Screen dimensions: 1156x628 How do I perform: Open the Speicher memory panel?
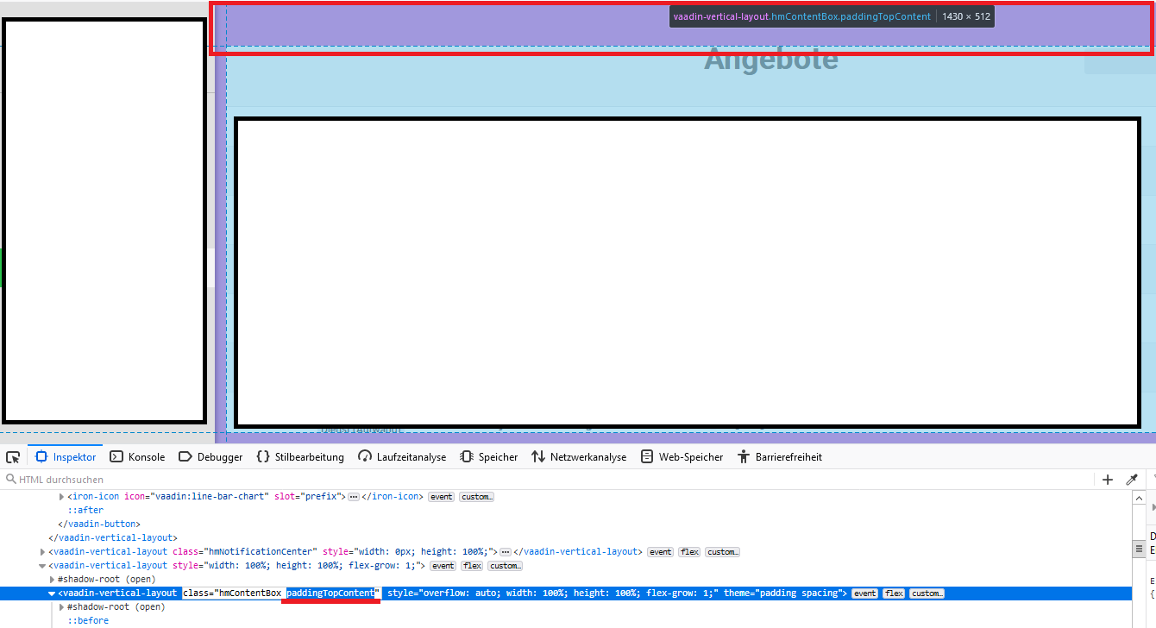[x=489, y=457]
